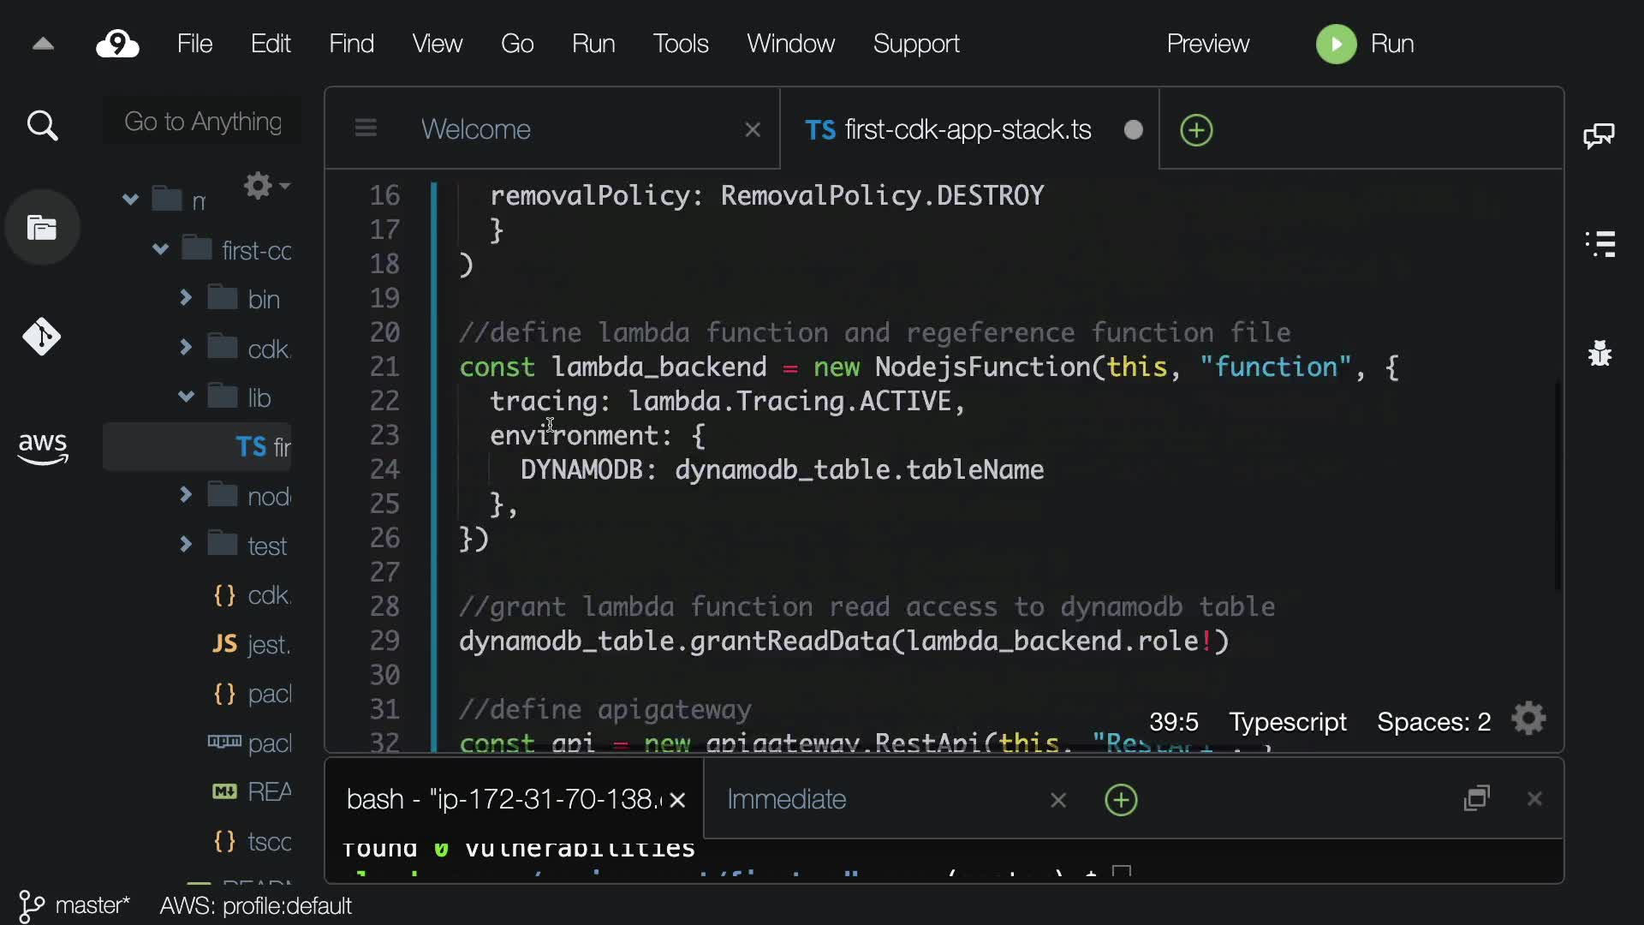The image size is (1644, 925).
Task: Open the Source Control git icon
Action: click(42, 337)
